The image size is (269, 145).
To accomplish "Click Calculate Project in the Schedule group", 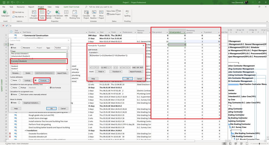I will pos(86,15).
